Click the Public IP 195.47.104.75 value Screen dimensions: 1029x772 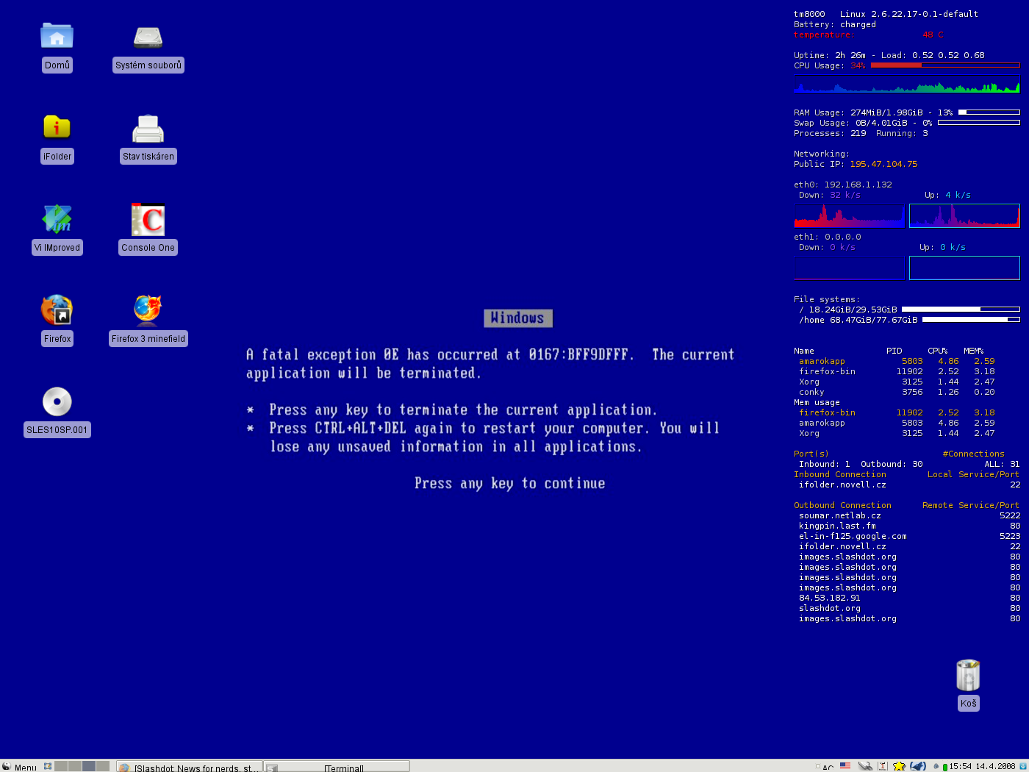click(x=883, y=164)
